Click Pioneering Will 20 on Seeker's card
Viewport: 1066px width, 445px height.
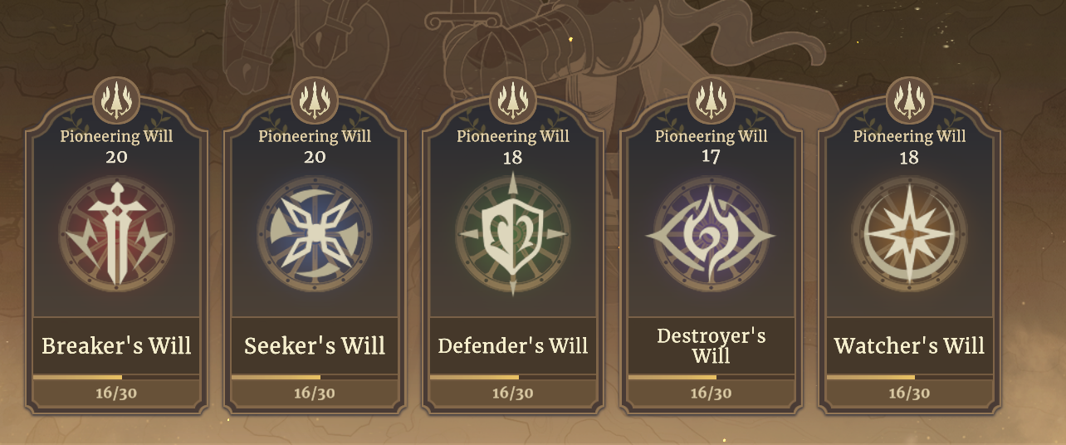[315, 144]
